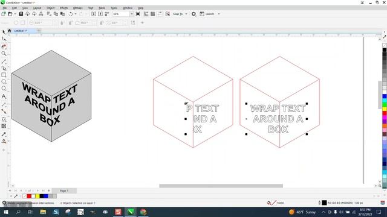387x217 pixels.
Task: Click the Copy icon in the toolbar
Action: point(56,14)
